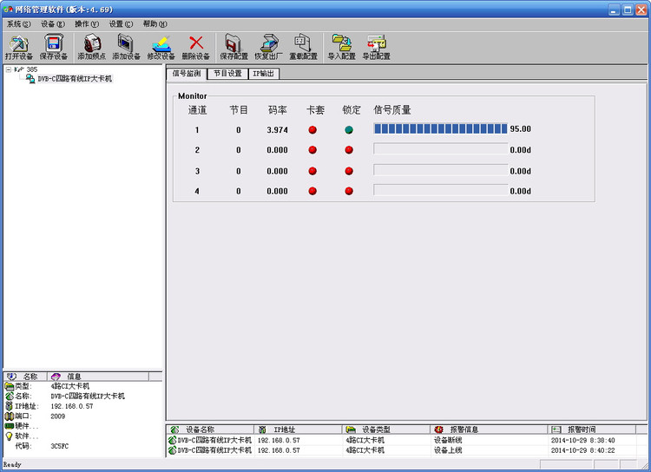Click the lightbulb icon beside 软件
The width and height of the screenshot is (651, 472).
click(10, 436)
